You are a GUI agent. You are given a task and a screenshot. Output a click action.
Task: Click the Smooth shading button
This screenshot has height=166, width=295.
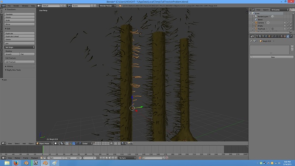click(12, 54)
